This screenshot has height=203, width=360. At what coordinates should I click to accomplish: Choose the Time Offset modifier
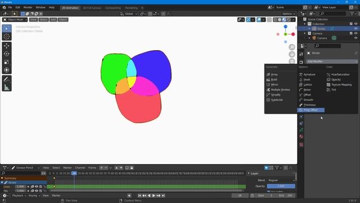[x=311, y=110]
